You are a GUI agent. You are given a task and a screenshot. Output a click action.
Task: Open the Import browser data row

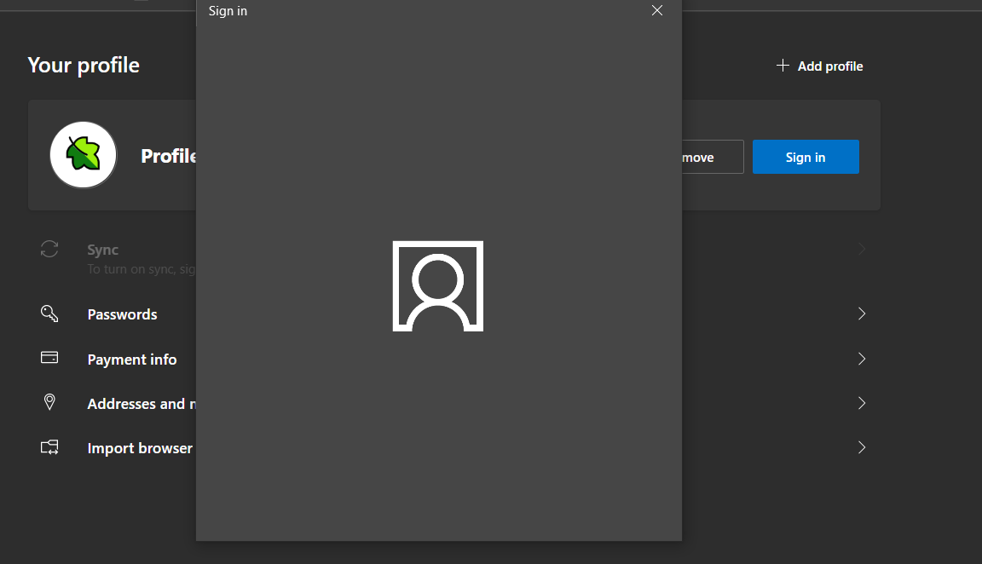454,447
